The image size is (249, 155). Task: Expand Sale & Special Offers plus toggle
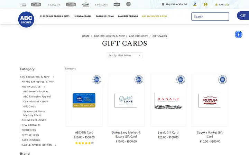point(55,145)
